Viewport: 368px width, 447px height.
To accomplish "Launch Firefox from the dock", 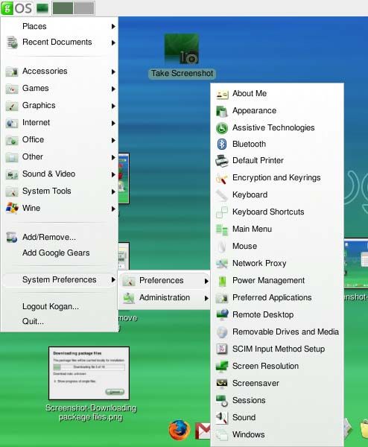I will [180, 430].
